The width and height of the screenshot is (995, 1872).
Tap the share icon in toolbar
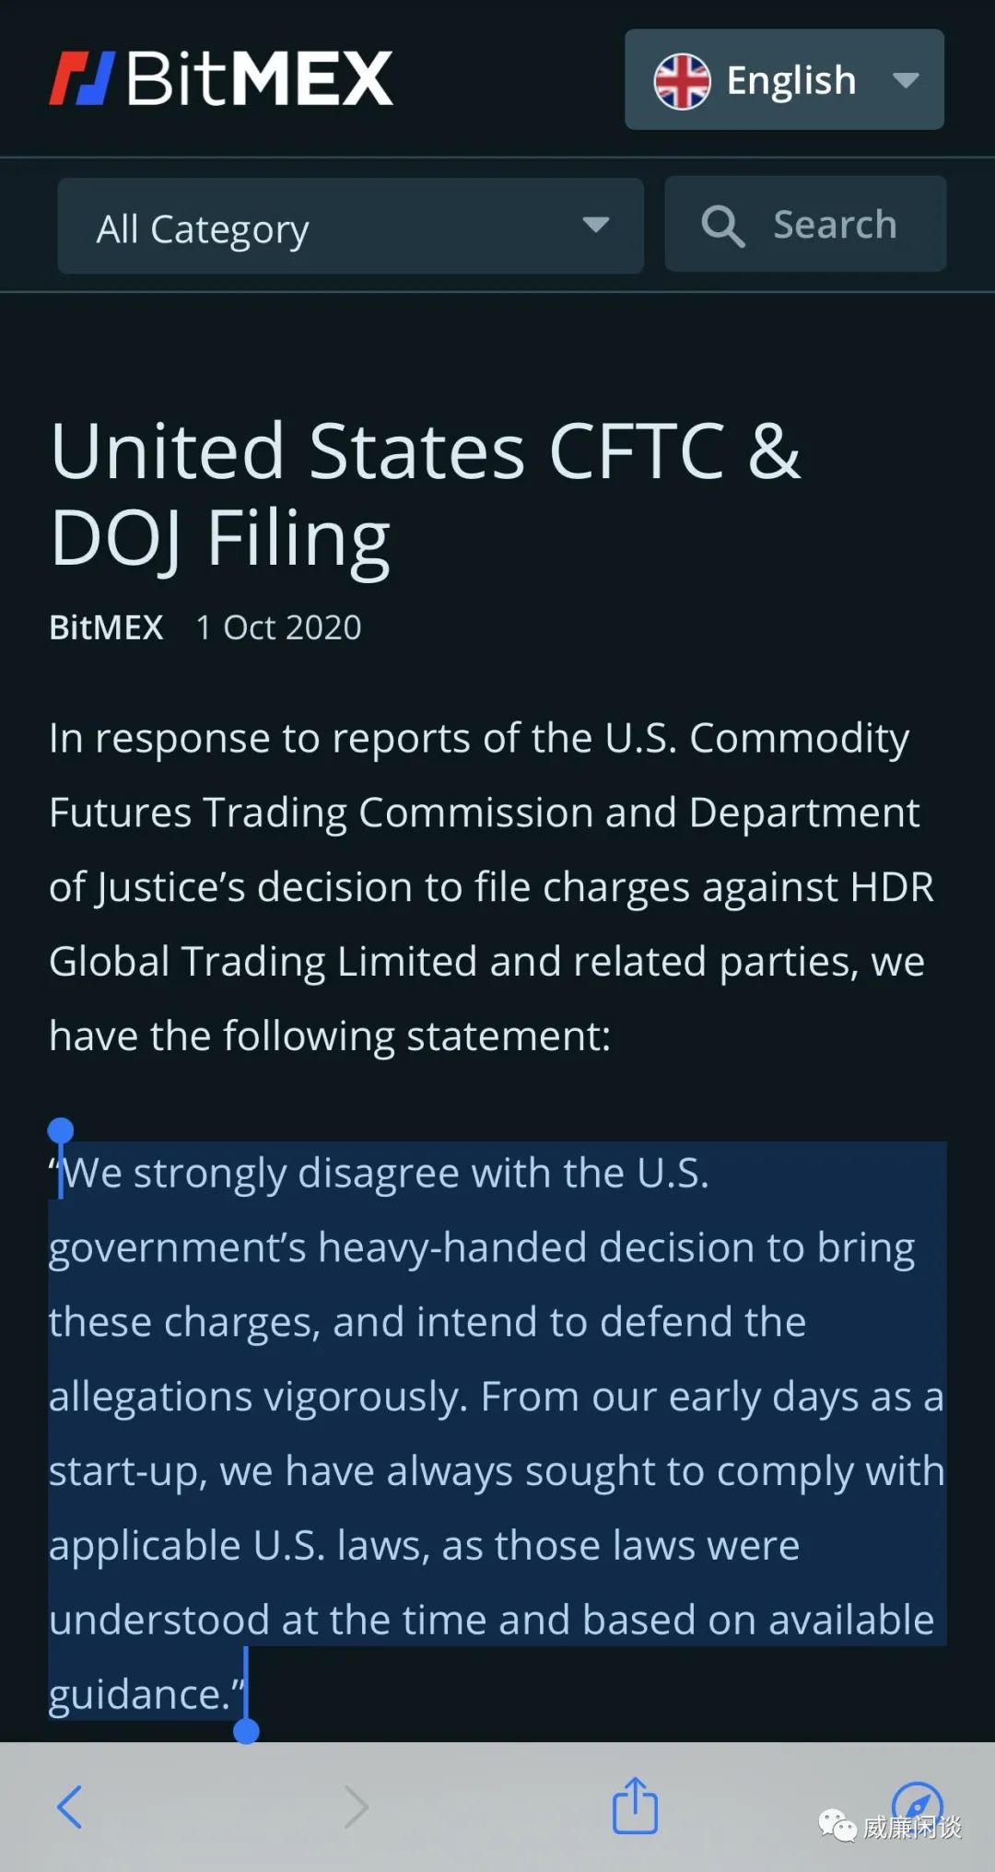click(636, 1806)
